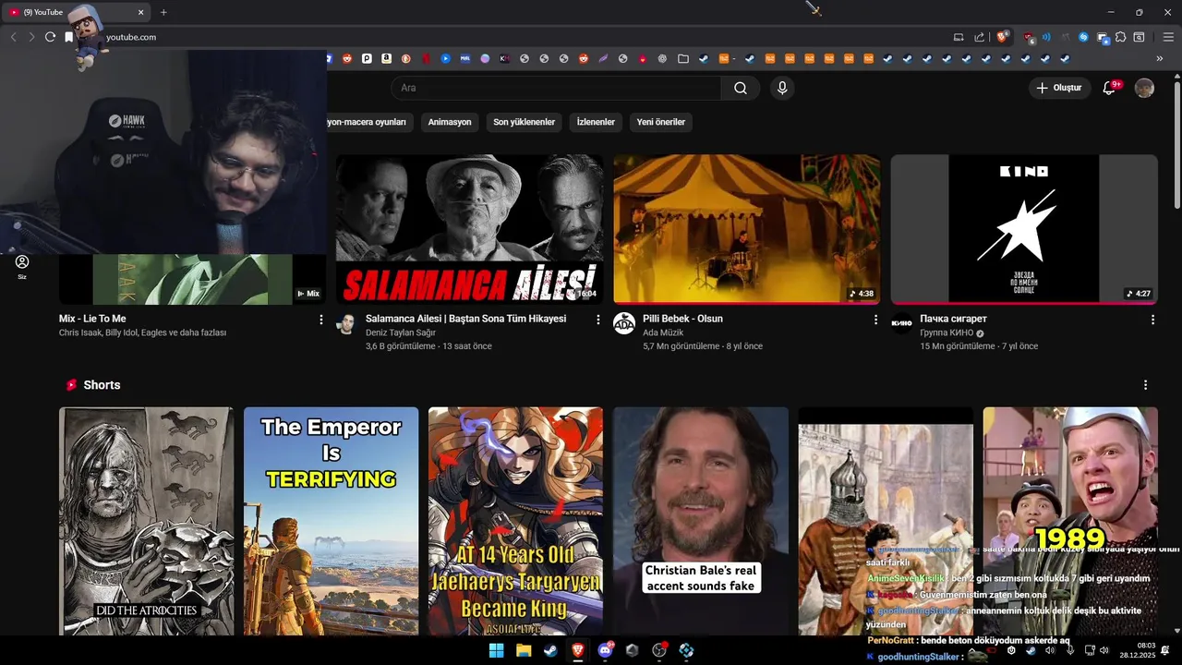Open Steam from taskbar
The height and width of the screenshot is (665, 1182).
click(550, 650)
